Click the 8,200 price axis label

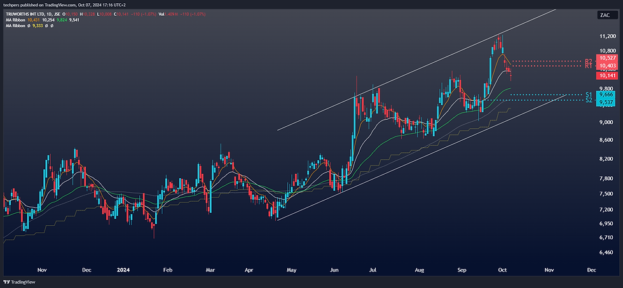(x=606, y=159)
